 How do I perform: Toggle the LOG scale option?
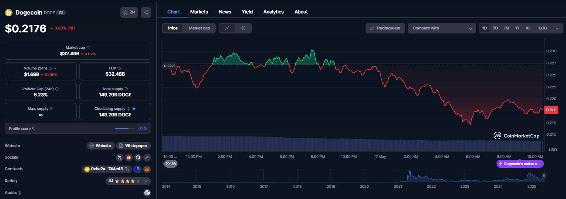[x=543, y=28]
